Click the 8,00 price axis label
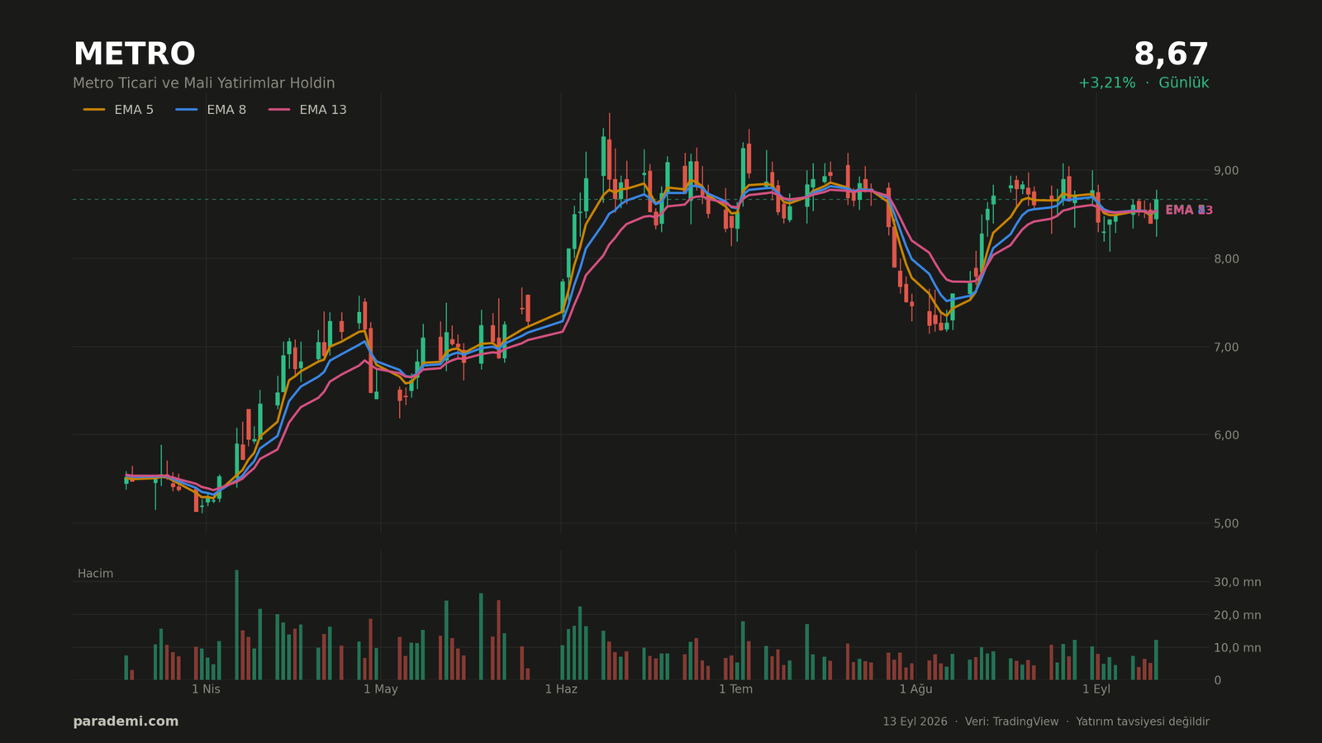This screenshot has height=743, width=1322. point(1226,259)
